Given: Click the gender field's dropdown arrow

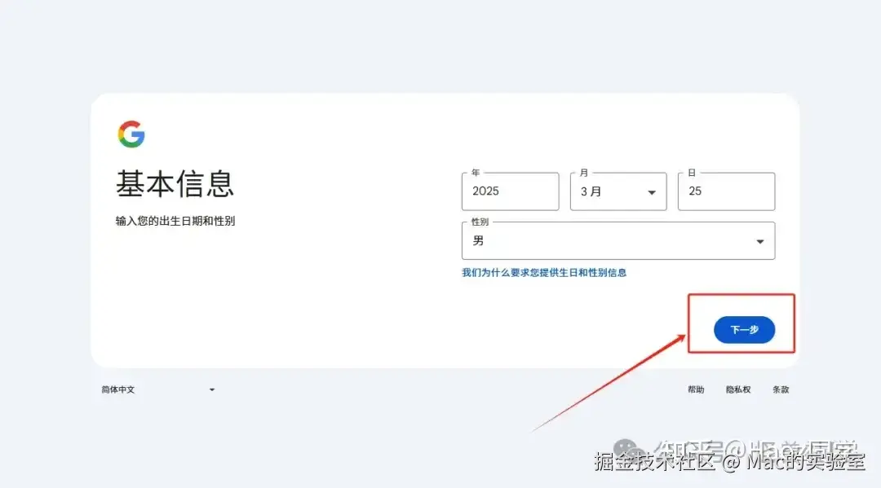Looking at the screenshot, I should tap(759, 242).
